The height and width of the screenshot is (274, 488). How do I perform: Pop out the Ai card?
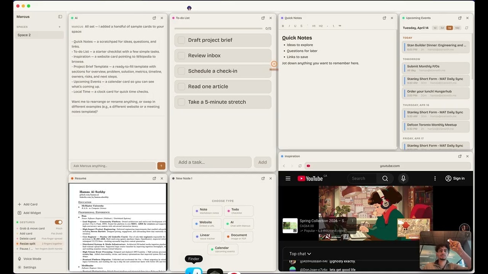coord(154,18)
